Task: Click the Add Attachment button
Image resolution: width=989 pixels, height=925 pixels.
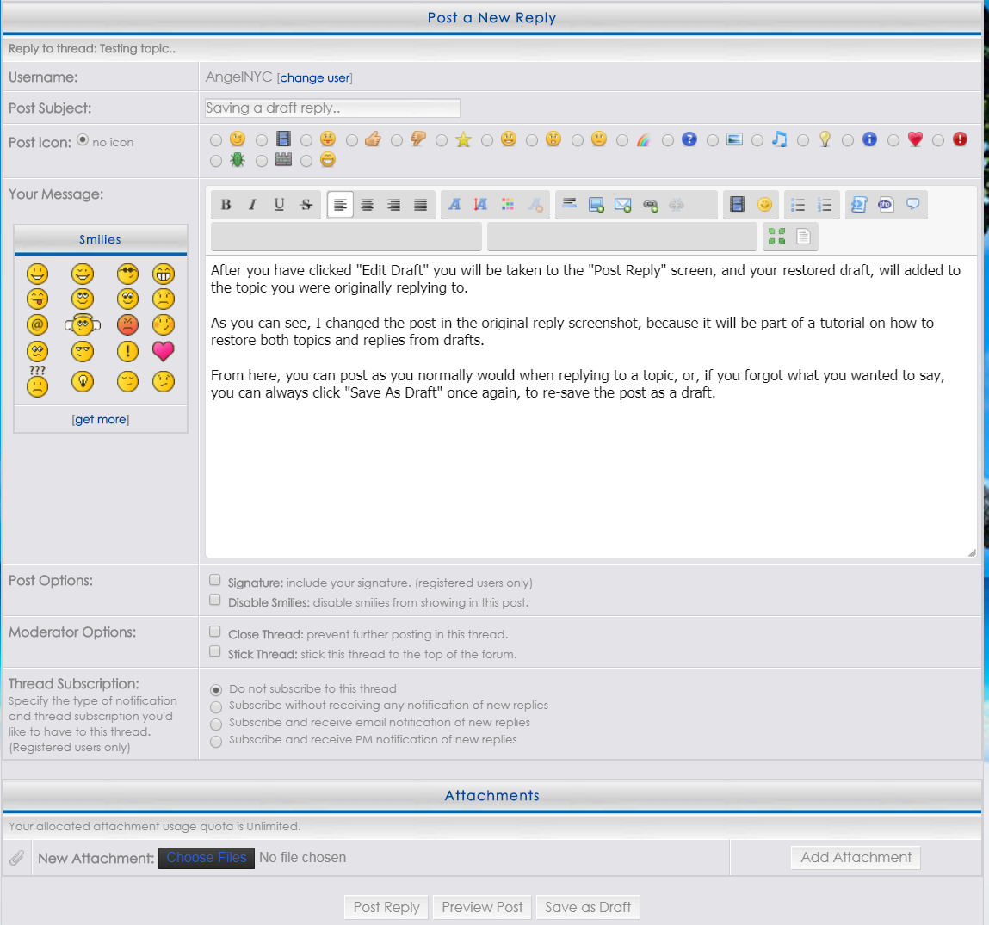Action: click(x=856, y=858)
